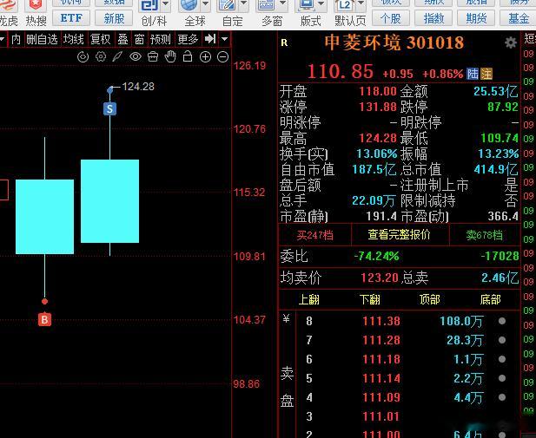Open the 龙虎 ranking icon

(8, 5)
